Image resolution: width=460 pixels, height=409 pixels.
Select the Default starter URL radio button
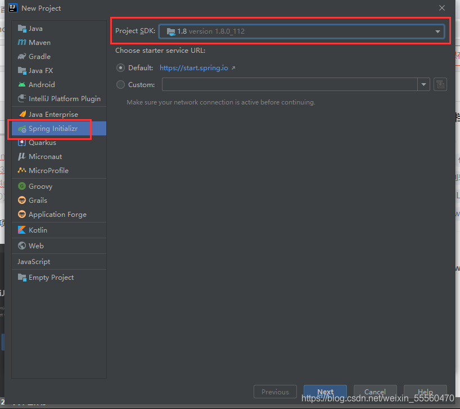(x=120, y=68)
